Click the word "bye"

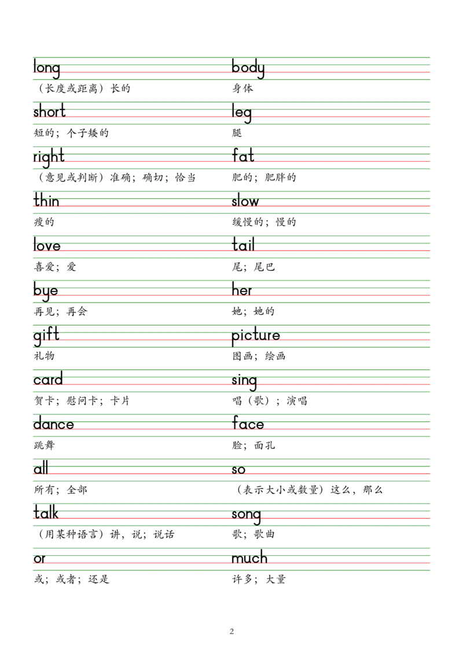tap(46, 291)
